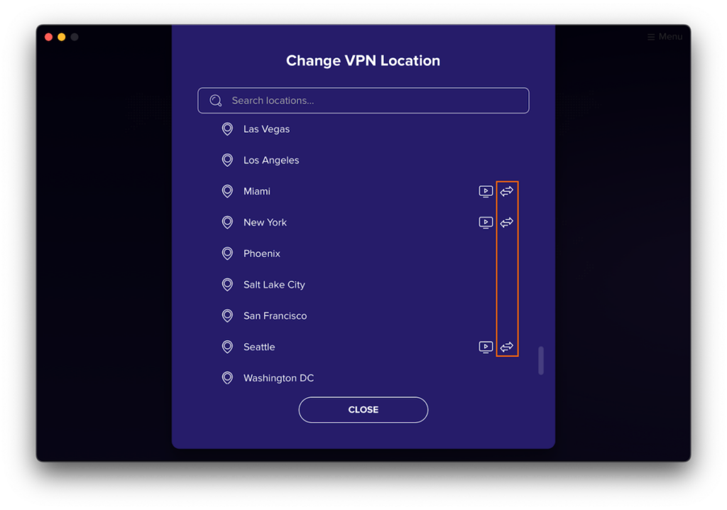Viewport: 727px width, 510px height.
Task: Click the P2P arrows icon for Miami
Action: 507,191
